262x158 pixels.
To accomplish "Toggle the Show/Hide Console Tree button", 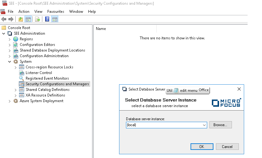I will tap(28, 19).
